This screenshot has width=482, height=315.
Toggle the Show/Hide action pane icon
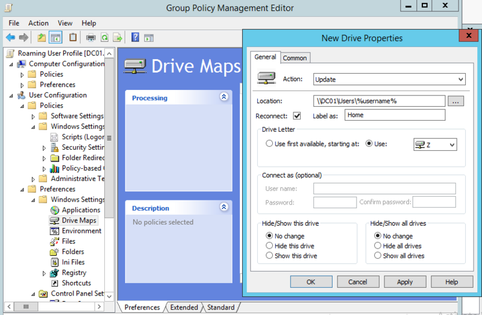(x=149, y=38)
